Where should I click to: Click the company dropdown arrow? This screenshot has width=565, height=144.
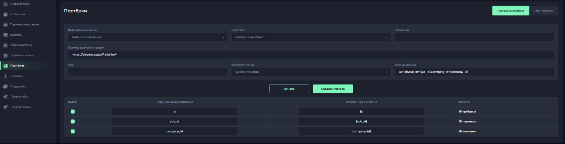pos(224,37)
